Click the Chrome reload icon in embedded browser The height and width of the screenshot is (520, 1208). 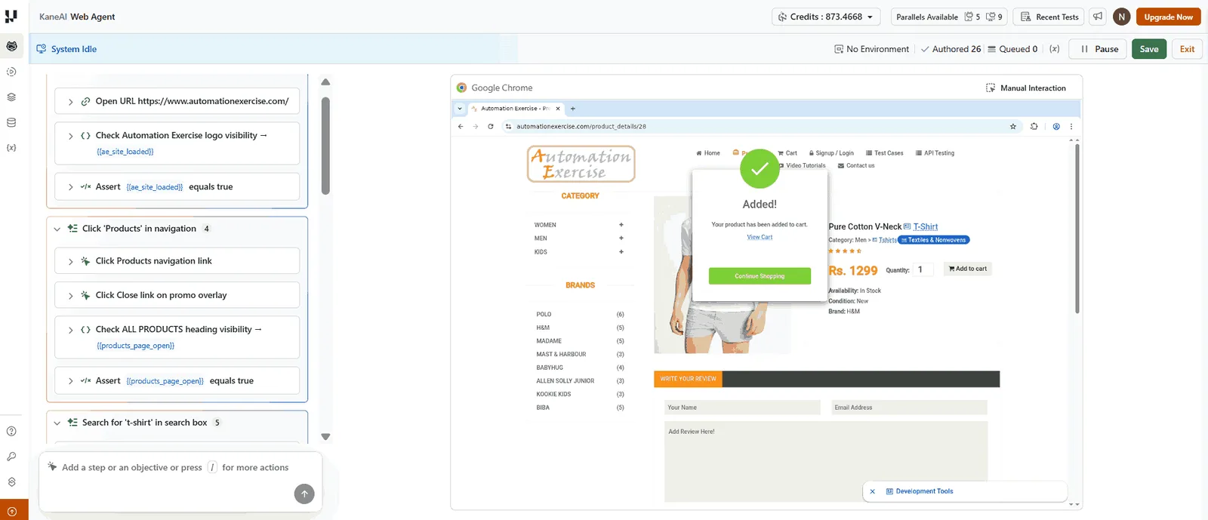pyautogui.click(x=491, y=126)
